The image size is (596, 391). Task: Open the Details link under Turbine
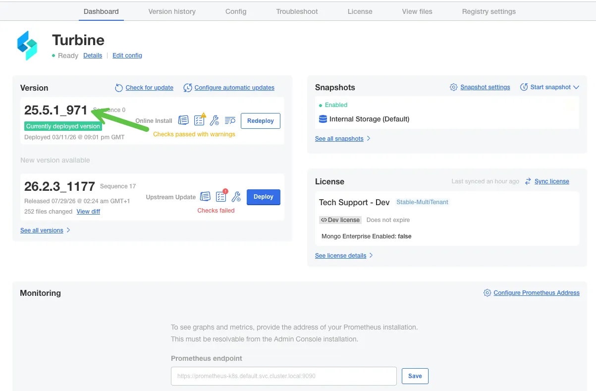click(93, 56)
